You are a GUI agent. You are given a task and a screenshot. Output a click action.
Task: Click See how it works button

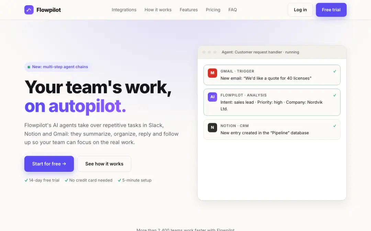104,164
